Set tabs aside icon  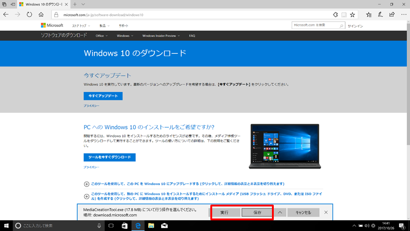coord(13,4)
